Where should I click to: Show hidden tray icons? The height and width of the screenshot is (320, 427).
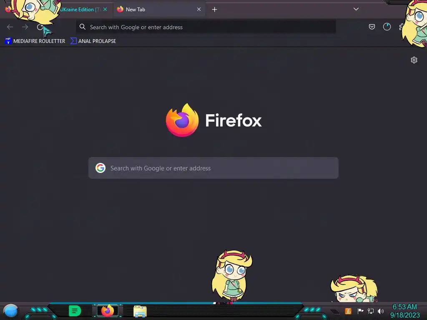335,312
